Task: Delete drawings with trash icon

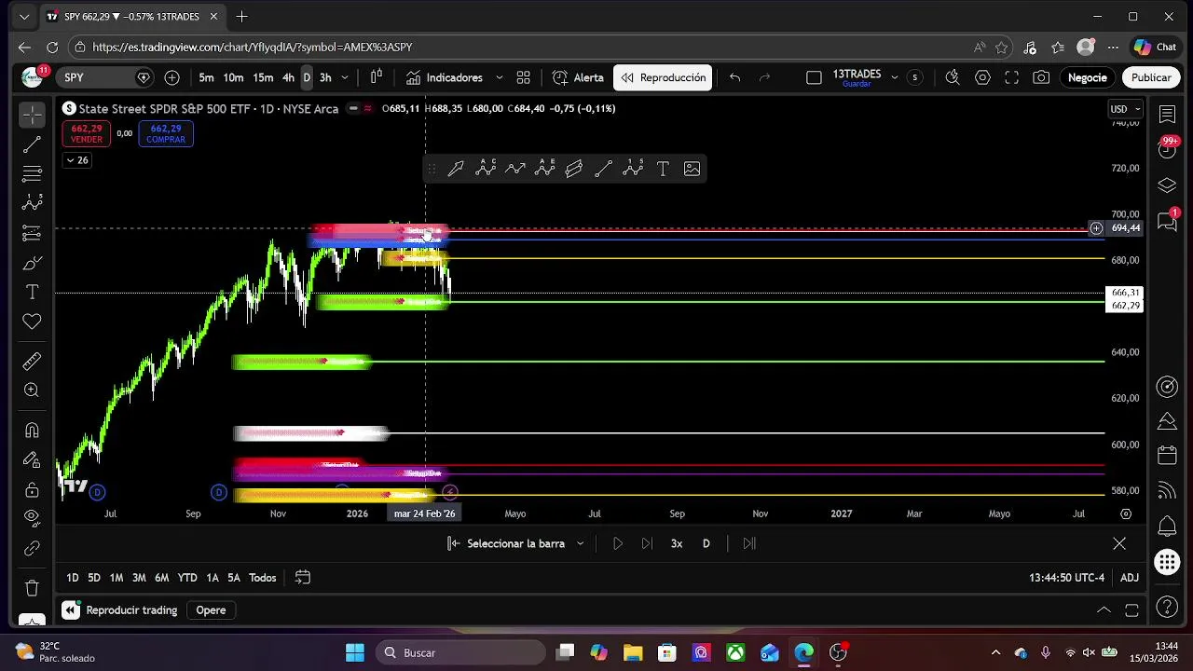Action: tap(32, 588)
